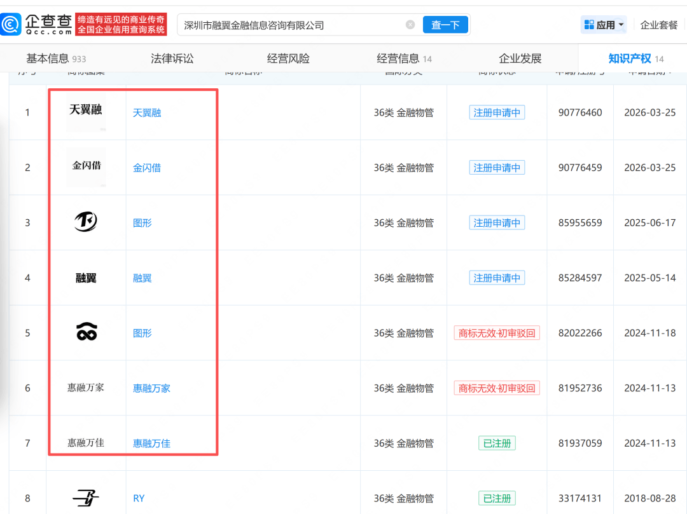Click the Qichacha logo icon
Viewport: 687px width, 514px height.
click(x=11, y=24)
